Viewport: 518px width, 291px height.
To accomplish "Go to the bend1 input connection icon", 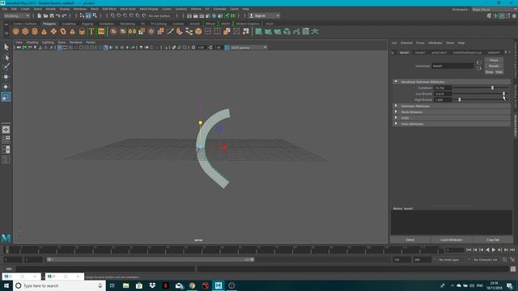I will 479,62.
